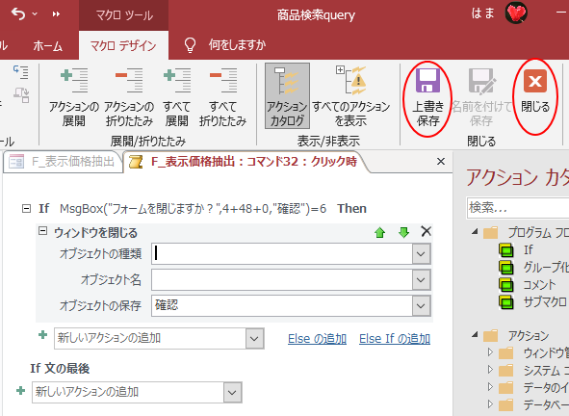This screenshot has height=416, width=569.
Task: Undo the last action in title bar
Action: (18, 13)
